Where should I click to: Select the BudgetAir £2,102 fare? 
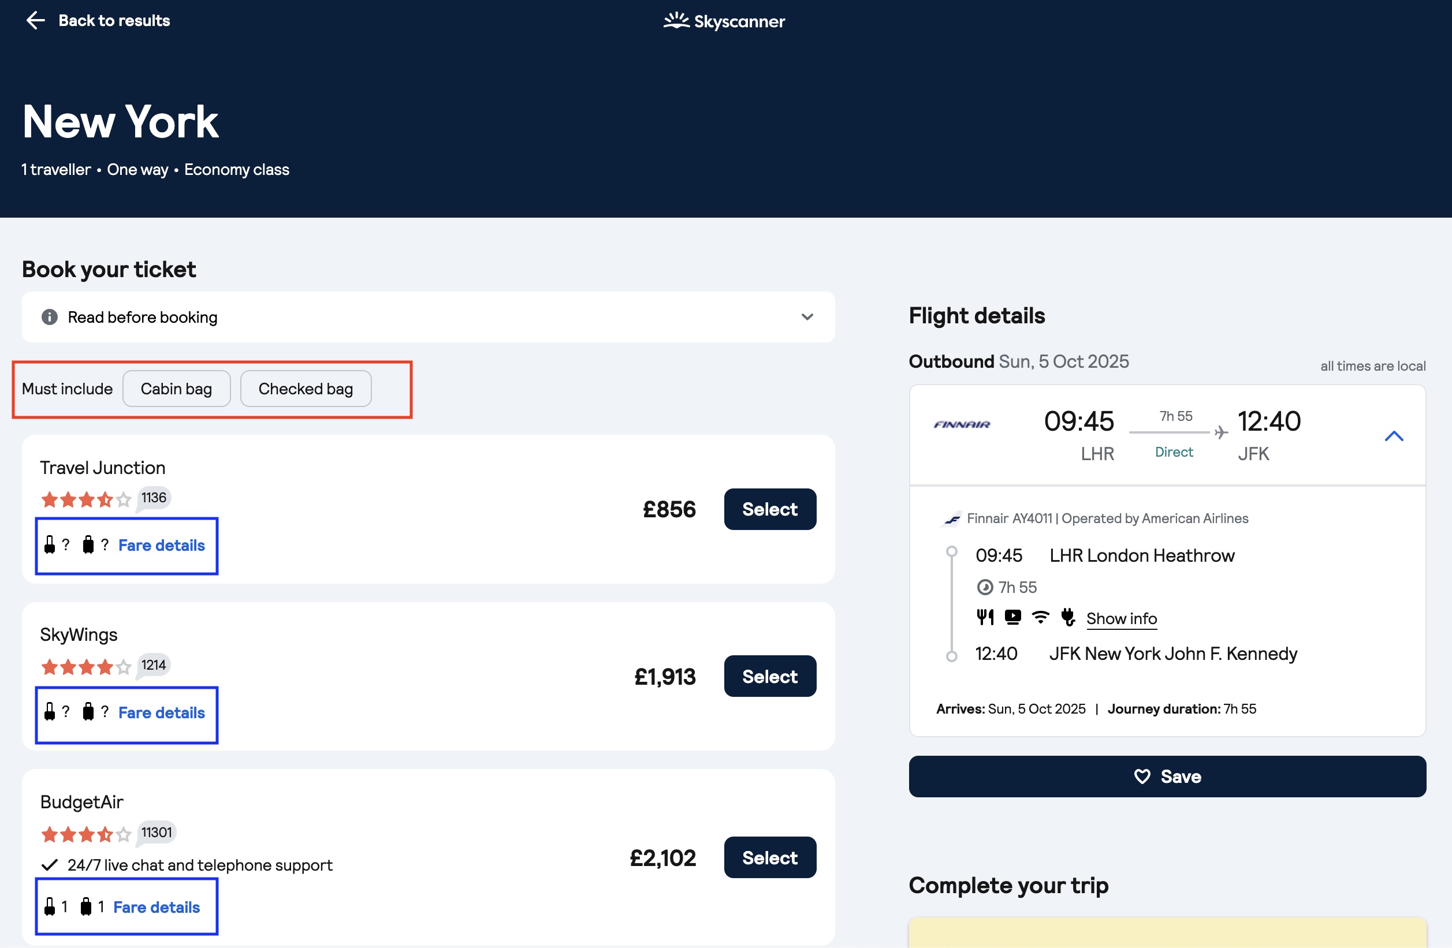point(770,858)
